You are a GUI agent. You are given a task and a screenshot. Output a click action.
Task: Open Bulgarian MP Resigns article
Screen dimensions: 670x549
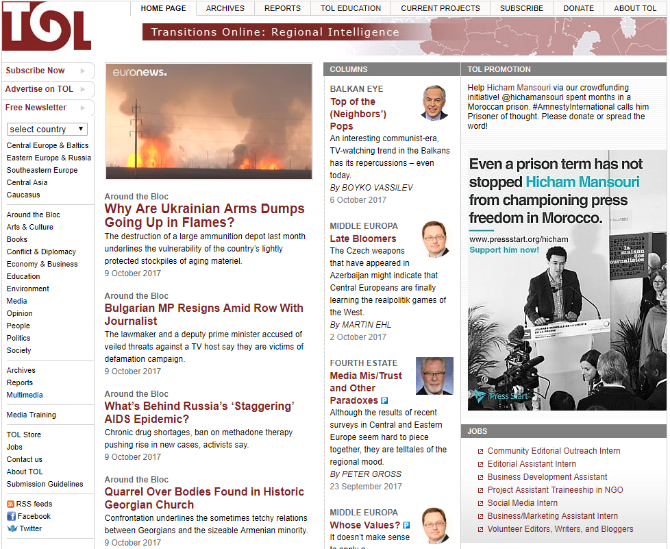point(204,315)
